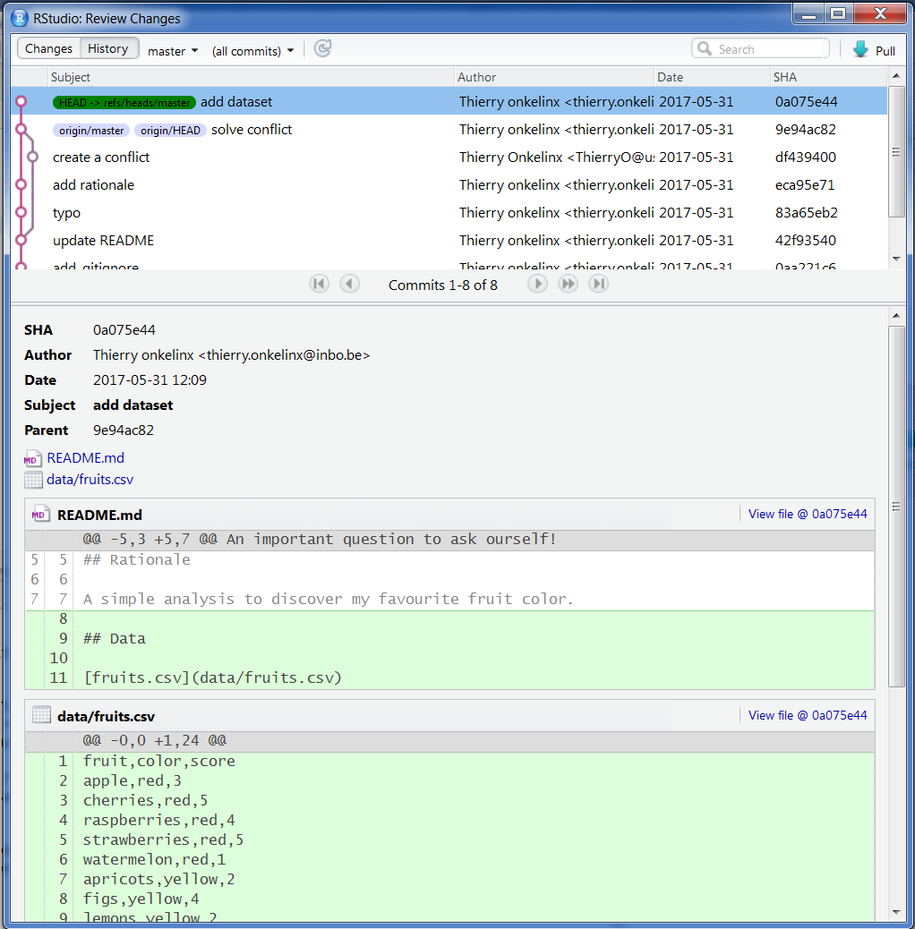
Task: Open the master branch dropdown
Action: point(173,51)
